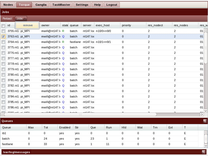
Task: Check the box for job 3786.nt1
Action: 3,107
